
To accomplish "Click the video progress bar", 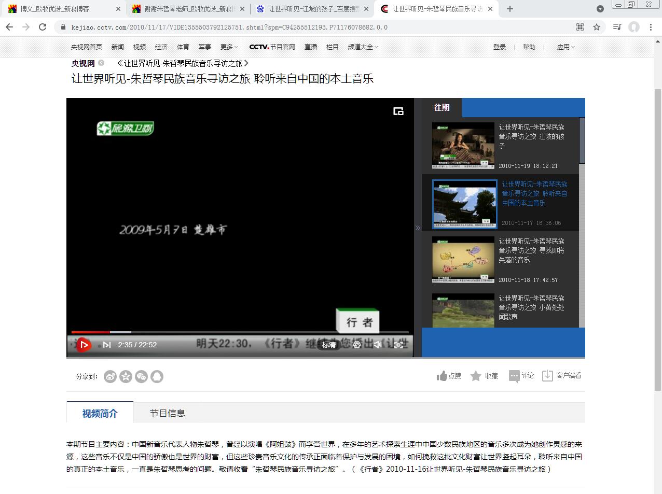I will tap(240, 332).
